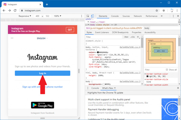Open device toolbar more options dots
This screenshot has width=181, height=120.
pos(81,16)
